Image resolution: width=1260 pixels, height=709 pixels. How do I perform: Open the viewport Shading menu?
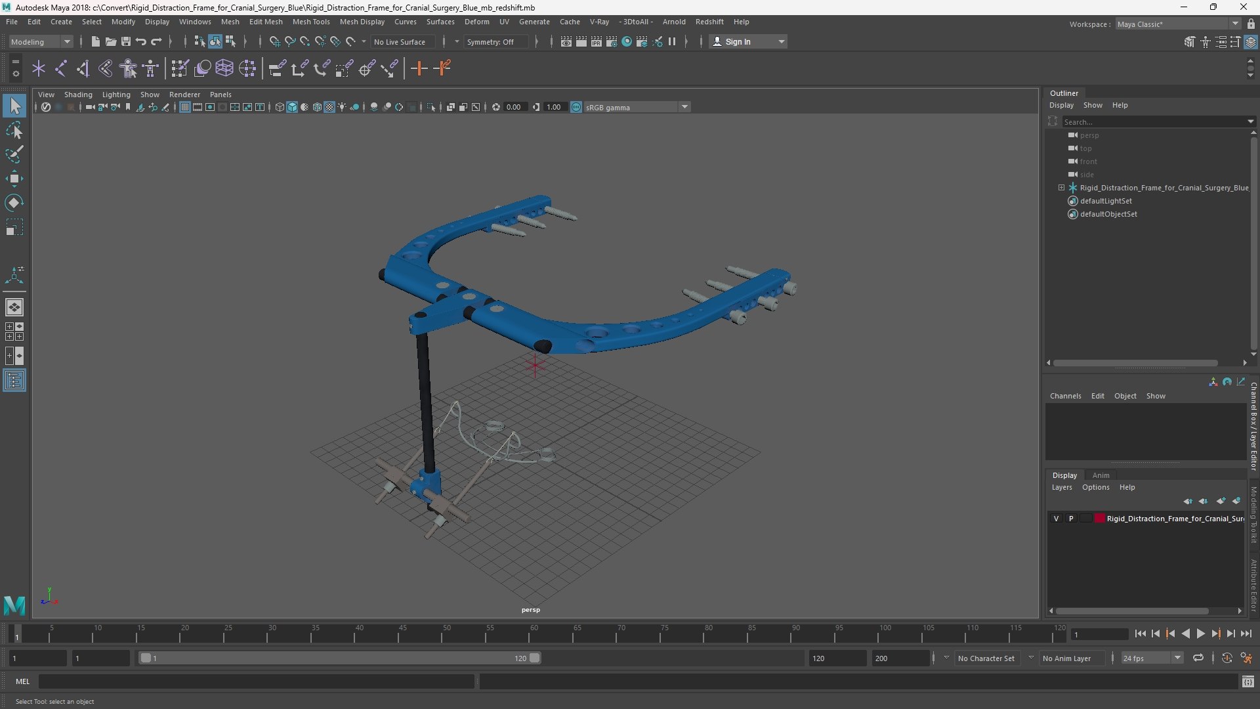pyautogui.click(x=78, y=95)
